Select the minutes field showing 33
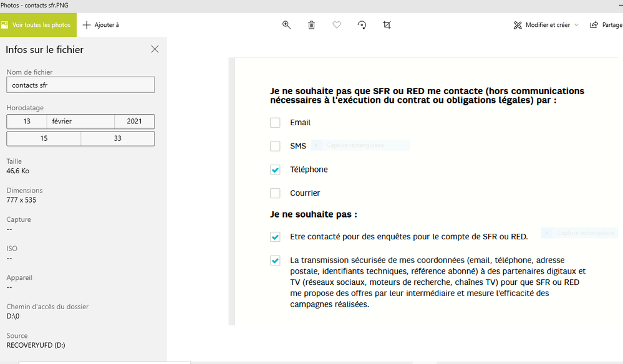 coord(117,138)
